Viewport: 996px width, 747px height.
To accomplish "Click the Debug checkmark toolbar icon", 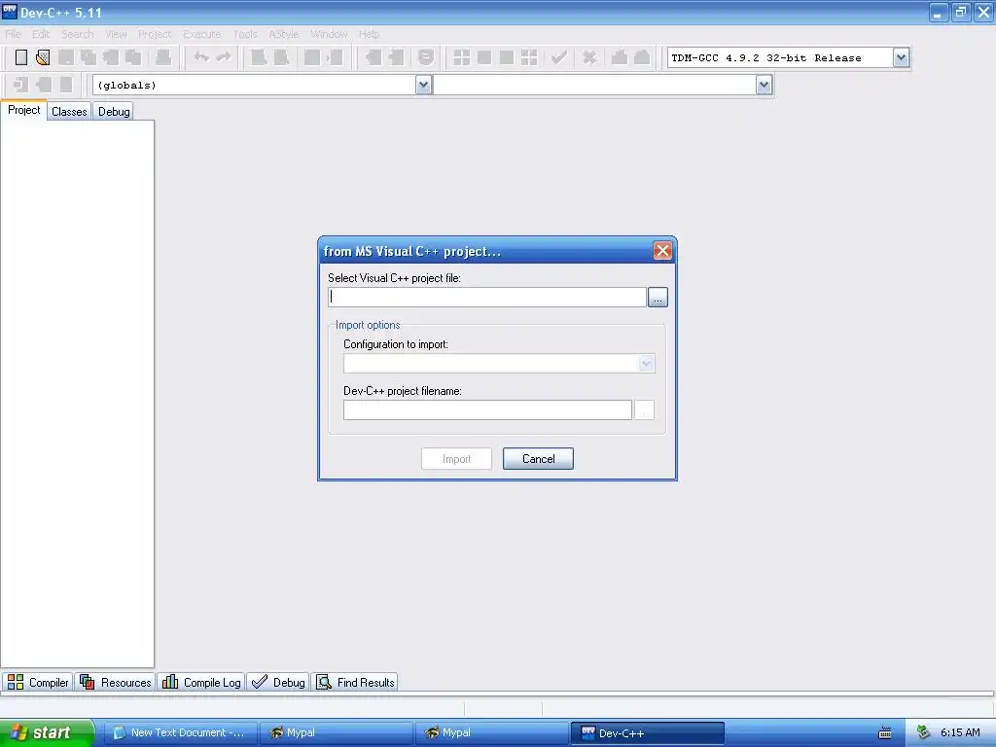I will (x=558, y=57).
